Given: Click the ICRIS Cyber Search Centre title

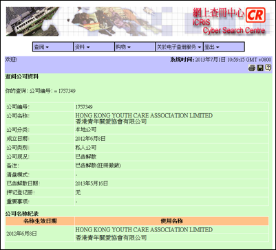Looking at the screenshot, I should pyautogui.click(x=233, y=27).
